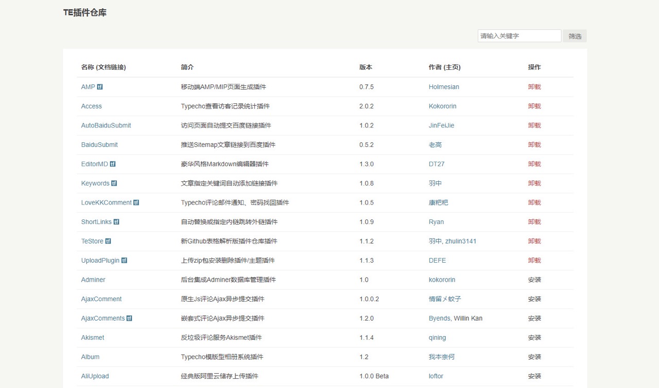
Task: Click the tf icon next to AMP
Action: click(x=100, y=87)
